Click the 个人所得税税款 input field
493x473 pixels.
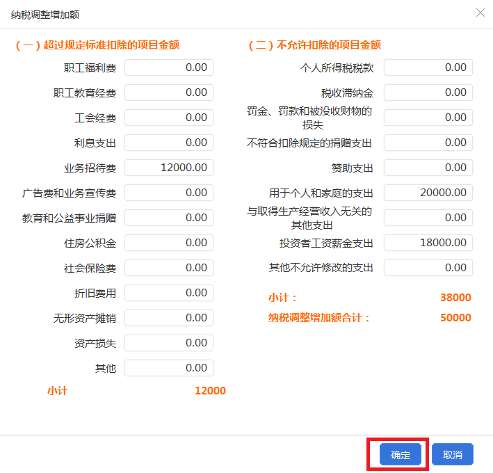[428, 67]
